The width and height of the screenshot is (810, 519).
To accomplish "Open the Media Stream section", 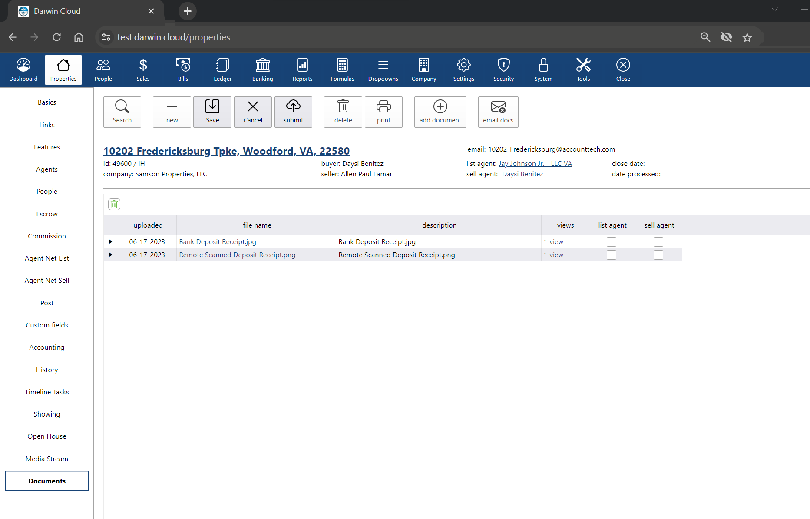I will coord(47,459).
